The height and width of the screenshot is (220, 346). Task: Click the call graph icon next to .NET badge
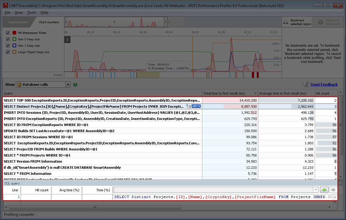pos(188,106)
